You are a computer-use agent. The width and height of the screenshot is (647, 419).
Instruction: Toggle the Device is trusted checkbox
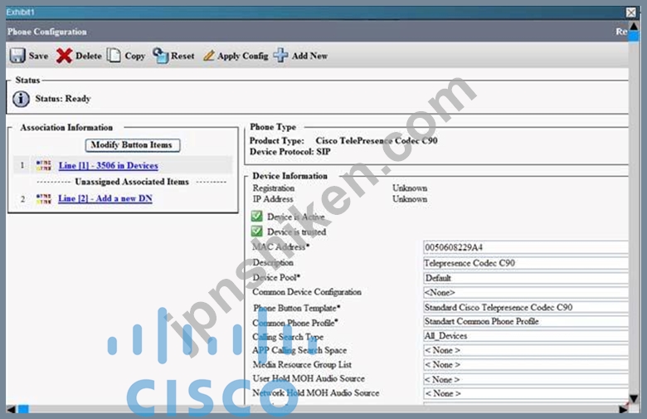coord(256,231)
